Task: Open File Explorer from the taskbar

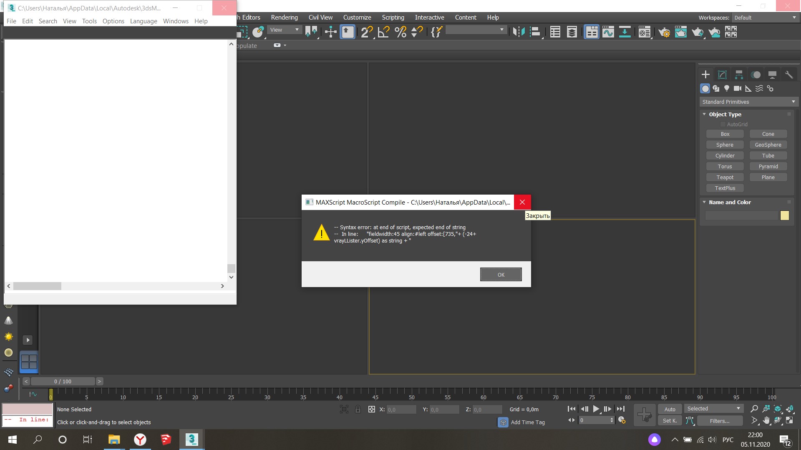Action: (114, 440)
